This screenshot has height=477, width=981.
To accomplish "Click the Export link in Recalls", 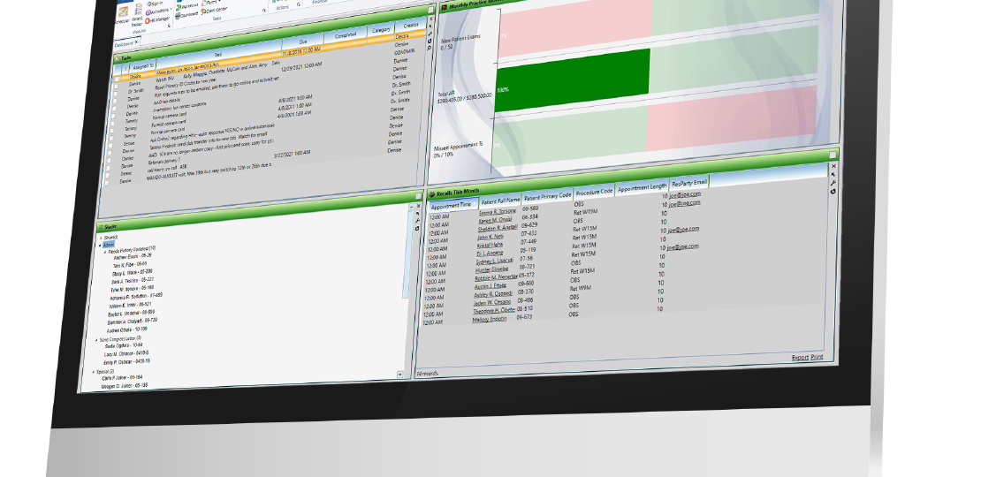I will [x=800, y=358].
